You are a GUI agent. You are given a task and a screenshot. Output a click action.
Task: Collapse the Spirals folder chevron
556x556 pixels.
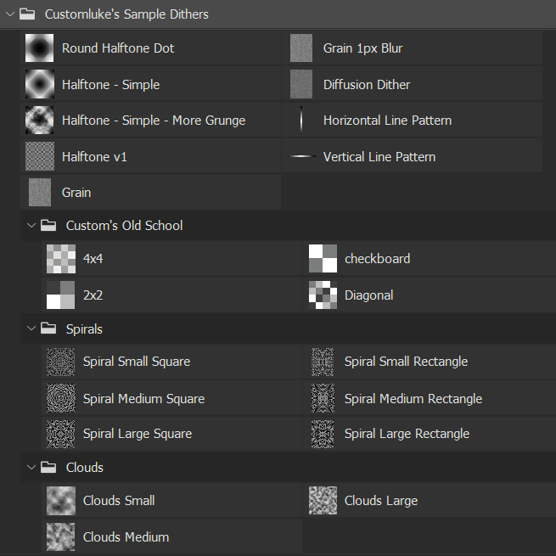[32, 329]
